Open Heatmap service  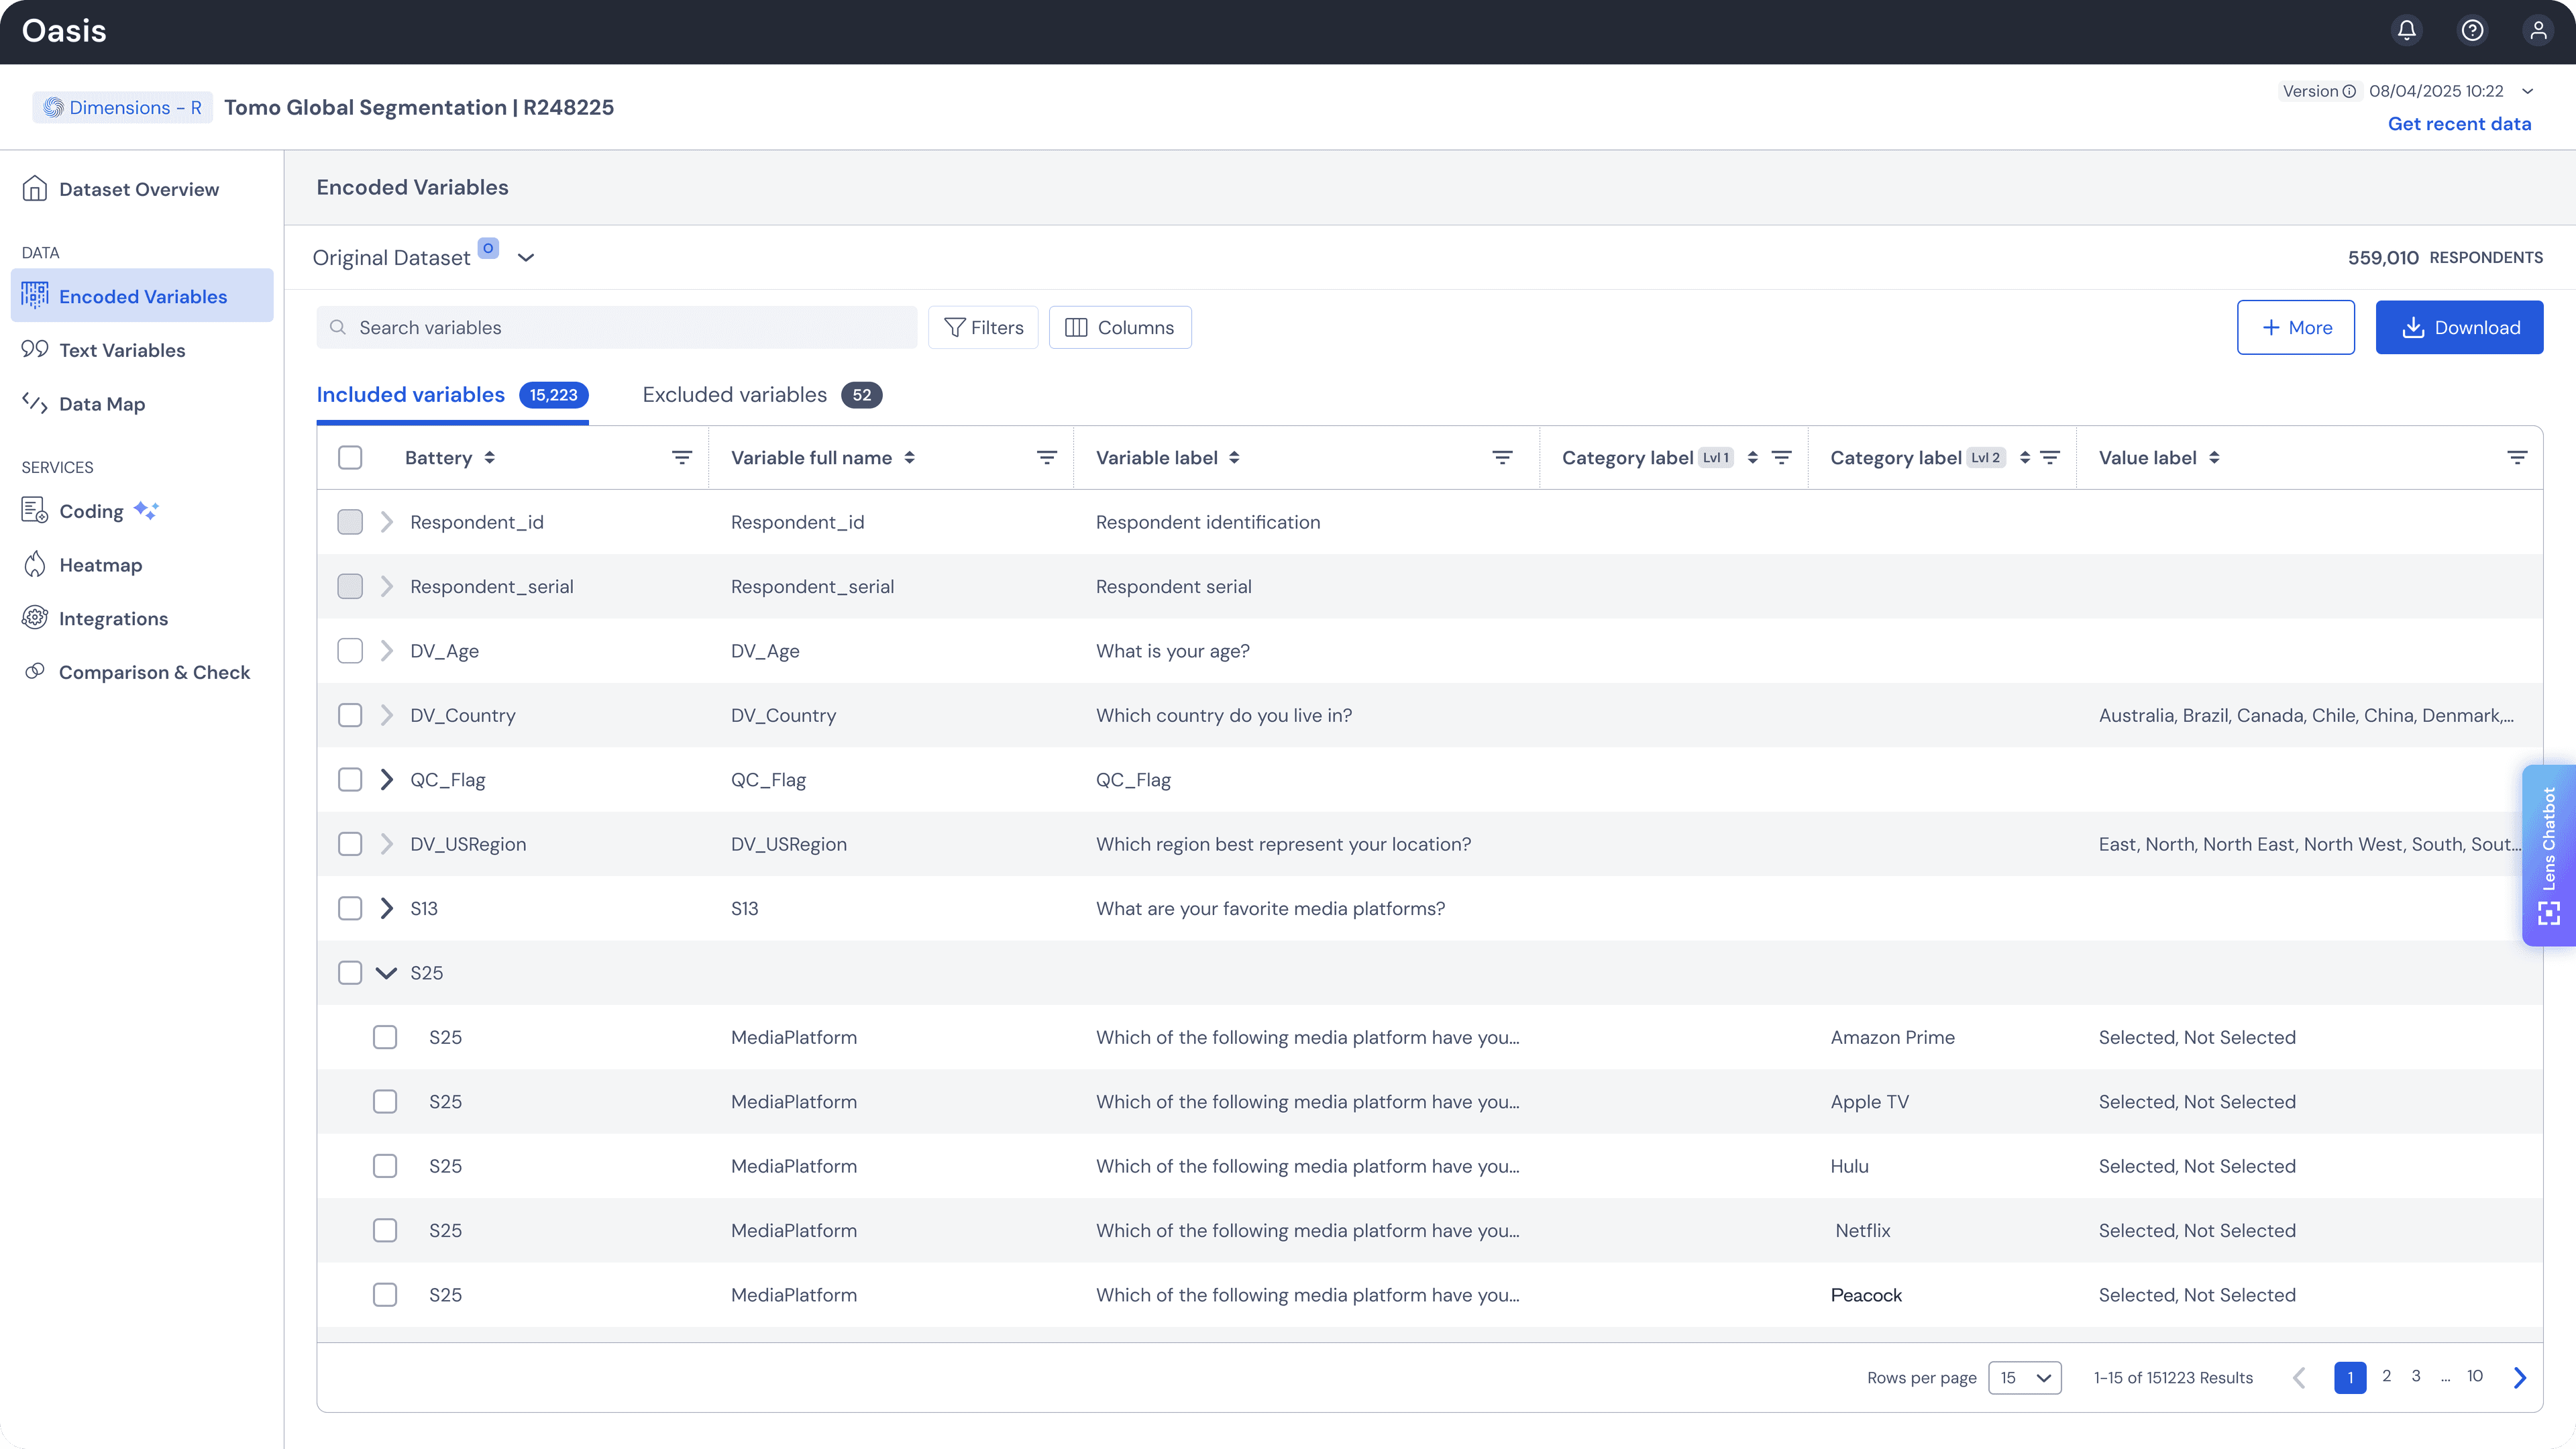click(100, 565)
